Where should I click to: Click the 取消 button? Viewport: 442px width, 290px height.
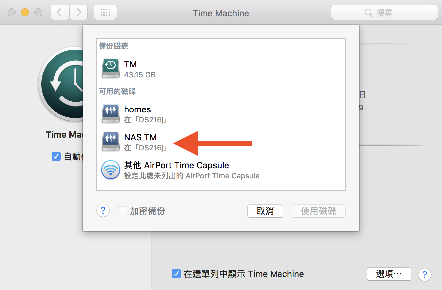click(x=265, y=211)
